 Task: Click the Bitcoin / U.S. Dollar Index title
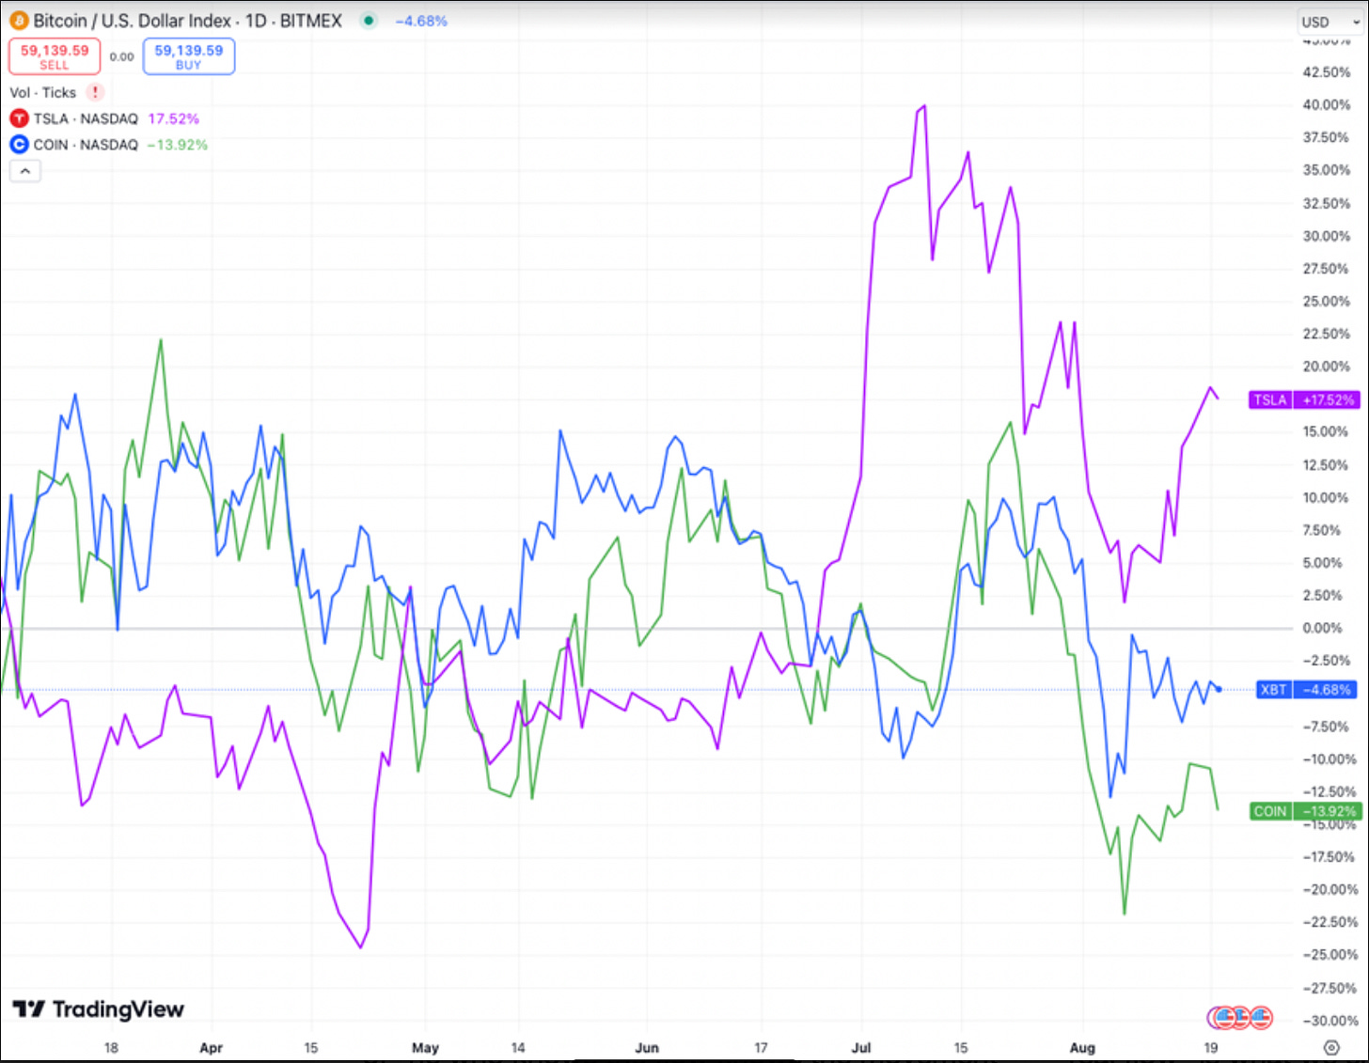(133, 21)
